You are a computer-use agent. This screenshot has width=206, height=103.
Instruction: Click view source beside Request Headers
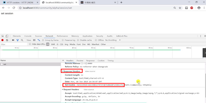pyautogui.click(x=89, y=89)
